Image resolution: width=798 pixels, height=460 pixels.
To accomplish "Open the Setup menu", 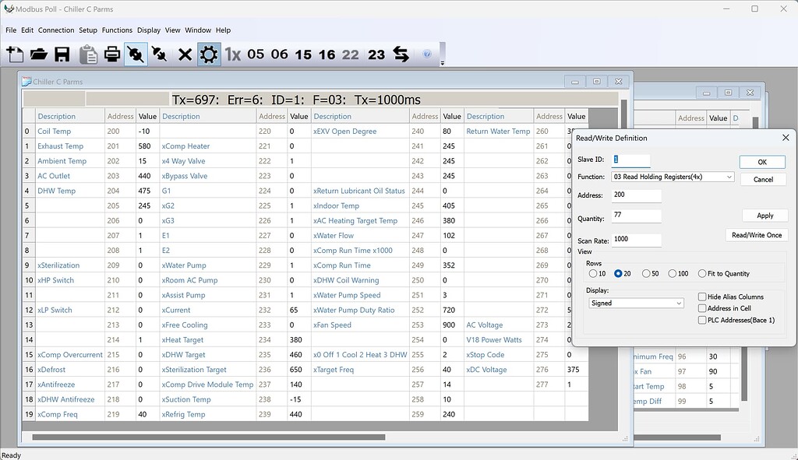I will [x=87, y=30].
